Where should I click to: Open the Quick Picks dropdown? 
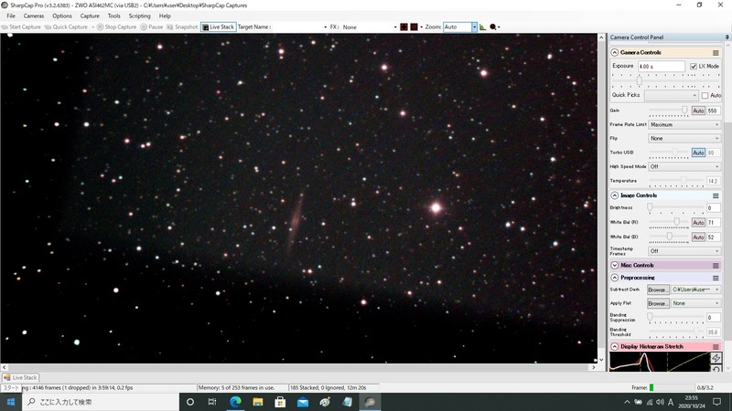click(x=672, y=96)
